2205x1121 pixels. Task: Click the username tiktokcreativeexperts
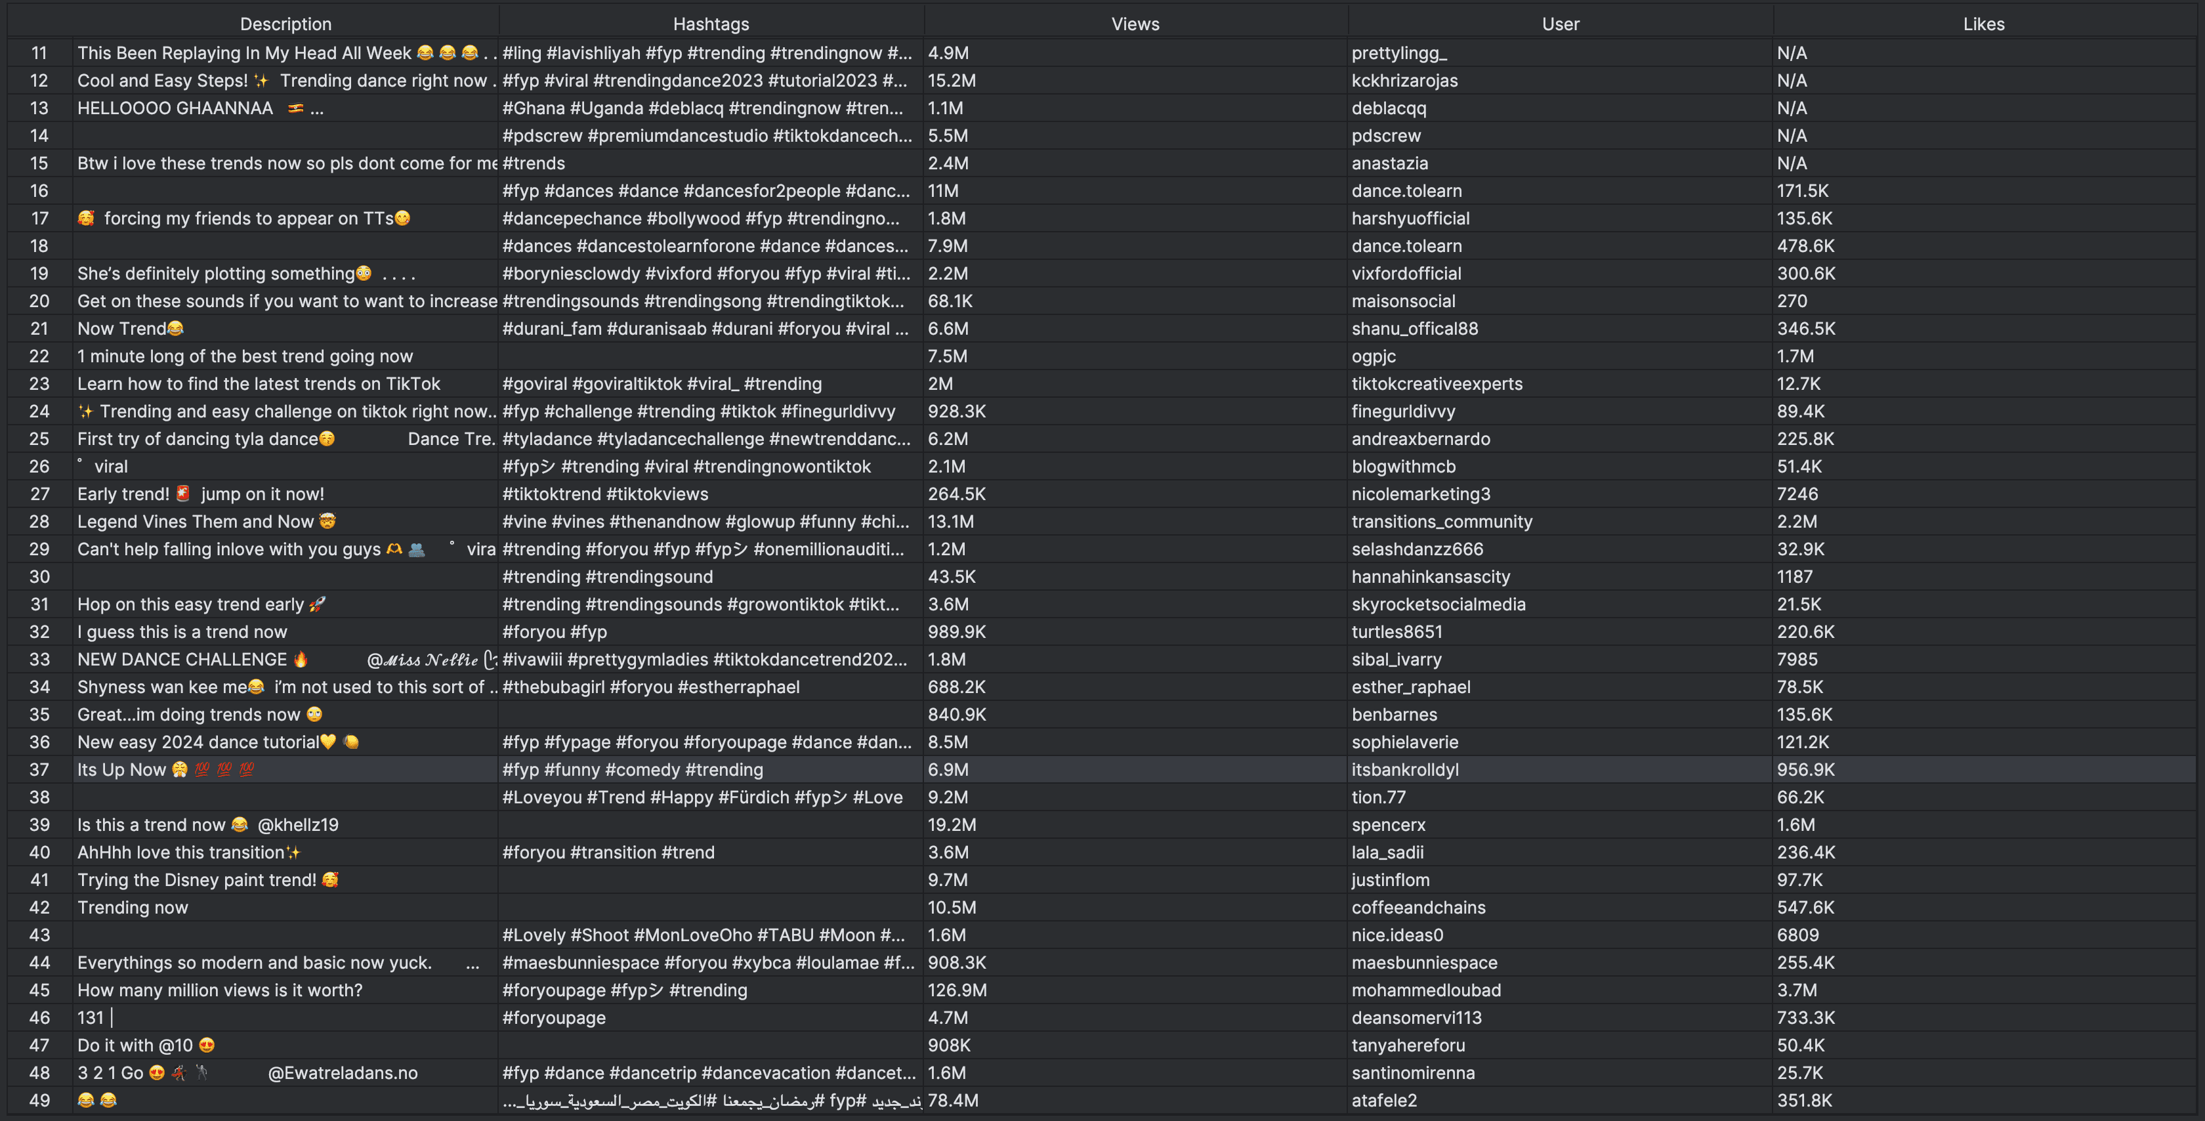point(1437,384)
